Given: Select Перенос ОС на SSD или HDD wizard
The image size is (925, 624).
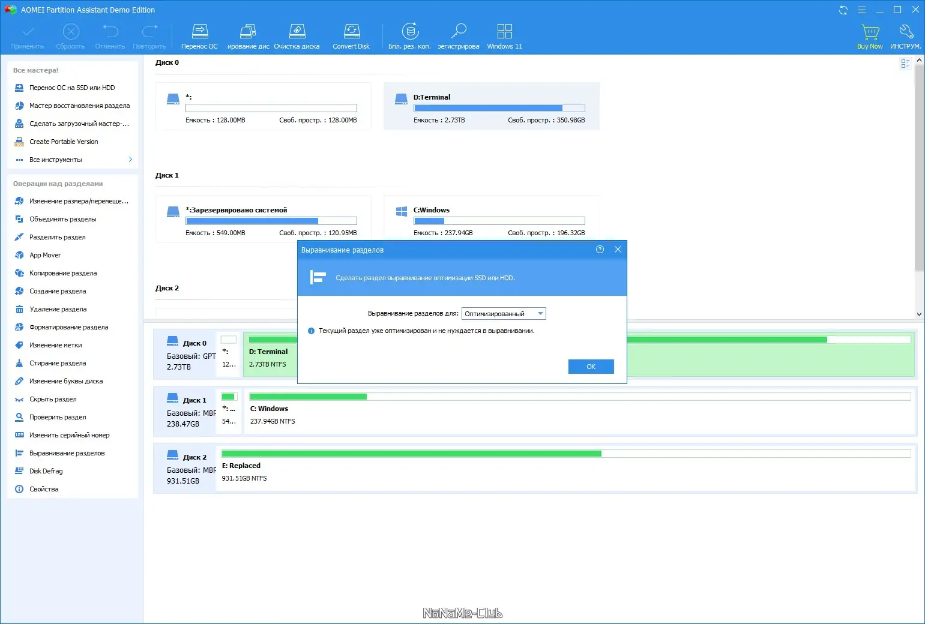Looking at the screenshot, I should [x=72, y=88].
